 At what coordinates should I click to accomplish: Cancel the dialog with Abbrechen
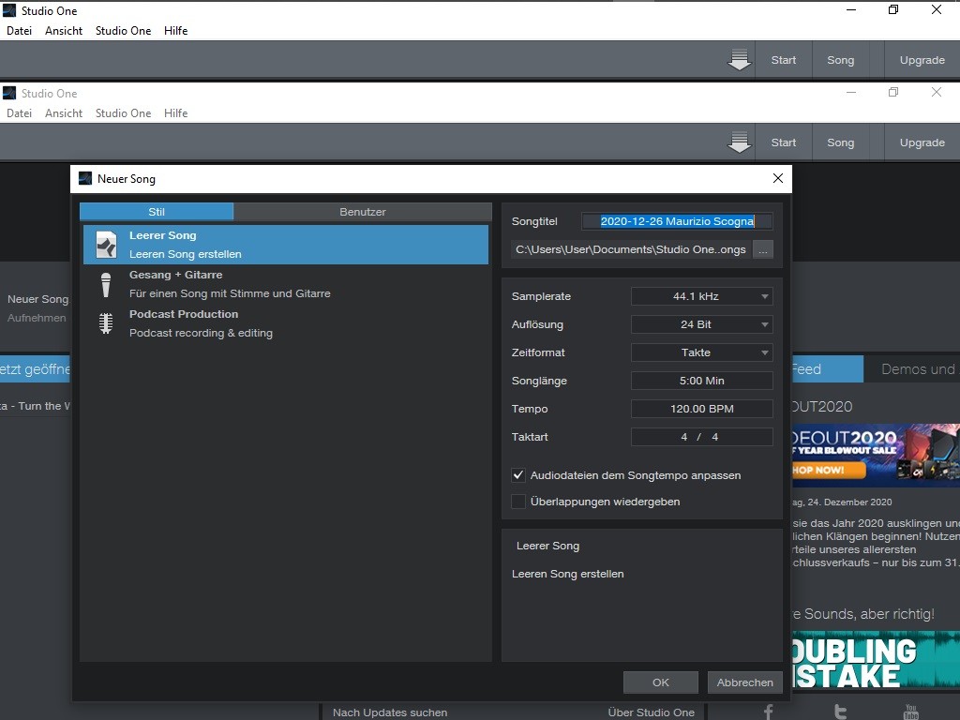point(745,682)
